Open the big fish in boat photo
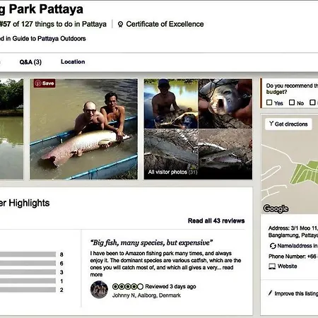 83,129
